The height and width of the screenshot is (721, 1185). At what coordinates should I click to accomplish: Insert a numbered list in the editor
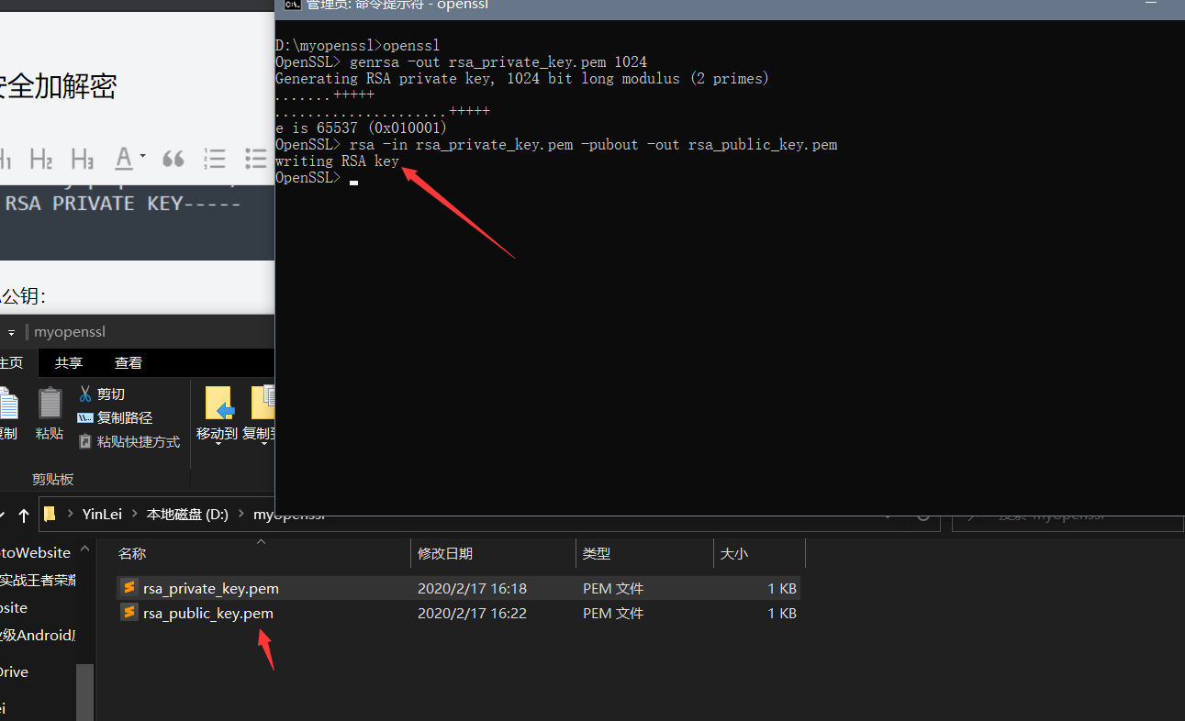click(x=215, y=159)
